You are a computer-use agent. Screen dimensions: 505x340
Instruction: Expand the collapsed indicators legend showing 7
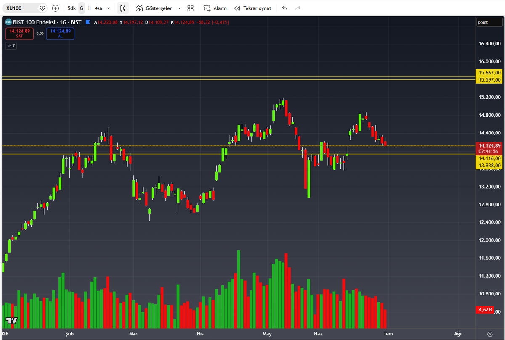(x=11, y=46)
